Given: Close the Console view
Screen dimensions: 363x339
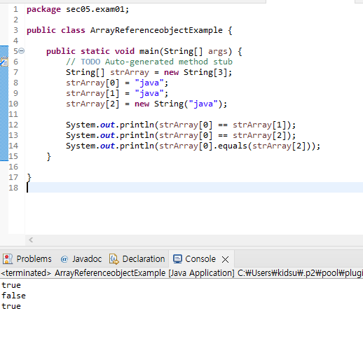Looking at the screenshot, I should pos(226,259).
